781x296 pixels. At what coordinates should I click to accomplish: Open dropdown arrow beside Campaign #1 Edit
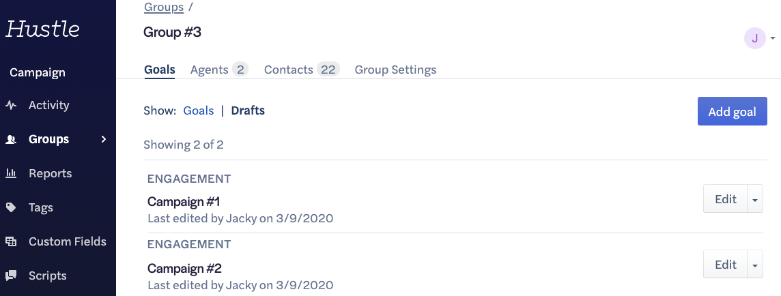click(754, 199)
